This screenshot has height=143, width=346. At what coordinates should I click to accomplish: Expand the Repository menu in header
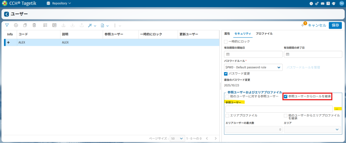[59, 3]
